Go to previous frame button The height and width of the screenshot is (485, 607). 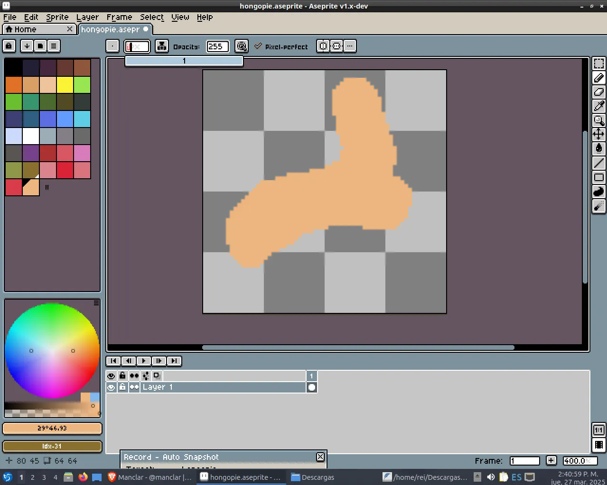(129, 361)
